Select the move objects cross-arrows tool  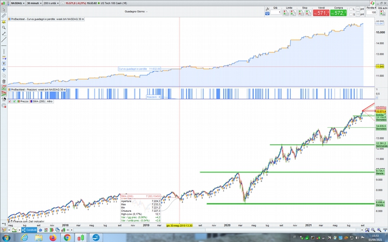coord(4,70)
